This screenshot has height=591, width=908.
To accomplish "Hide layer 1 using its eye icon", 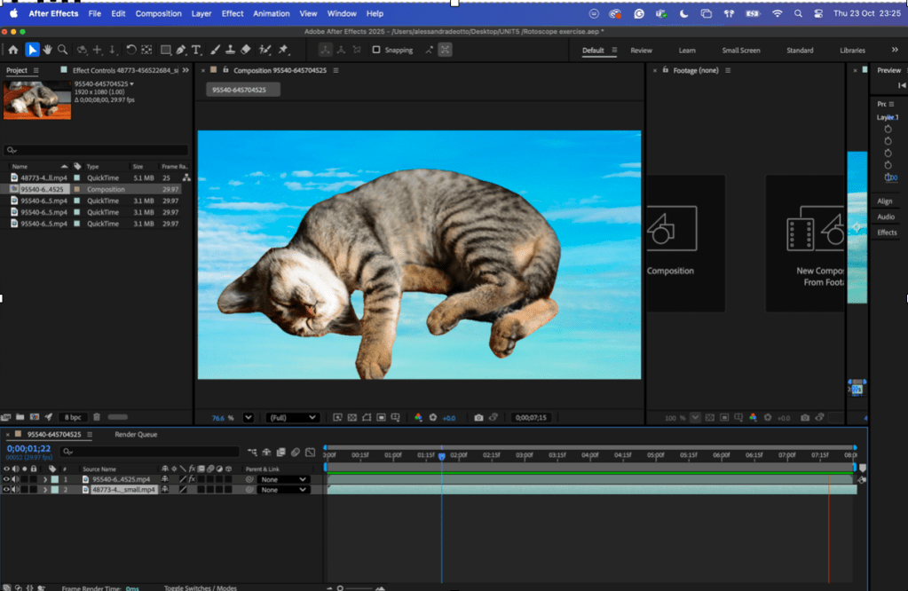I will [6, 479].
